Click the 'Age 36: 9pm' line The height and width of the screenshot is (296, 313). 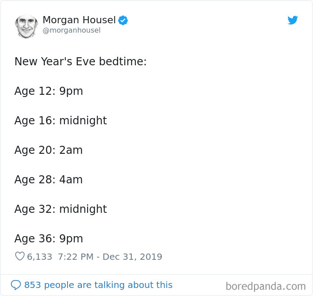coord(48,239)
